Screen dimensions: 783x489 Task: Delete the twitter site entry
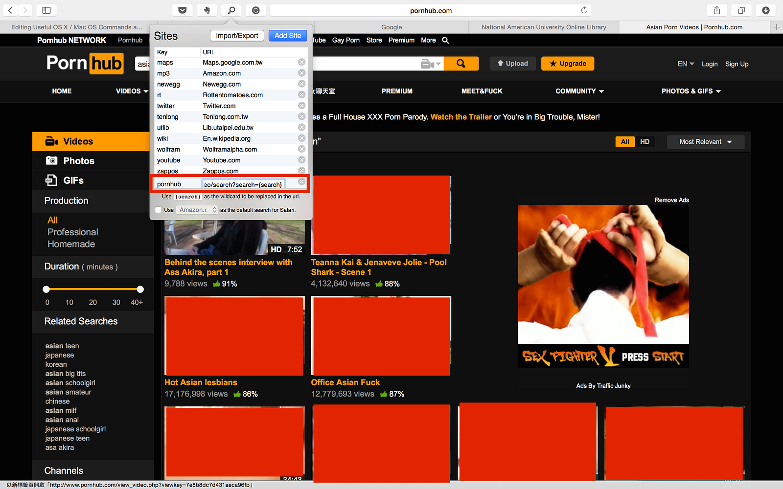tap(302, 105)
